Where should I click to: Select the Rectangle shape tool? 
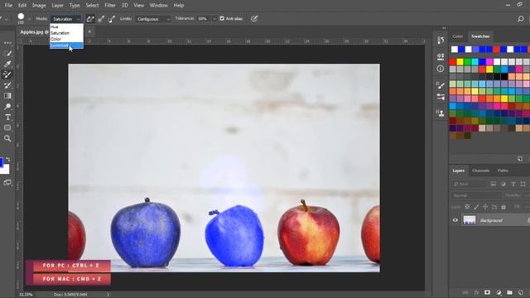(7, 127)
